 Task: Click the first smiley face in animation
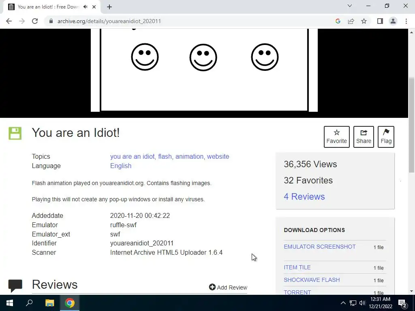coord(145,57)
